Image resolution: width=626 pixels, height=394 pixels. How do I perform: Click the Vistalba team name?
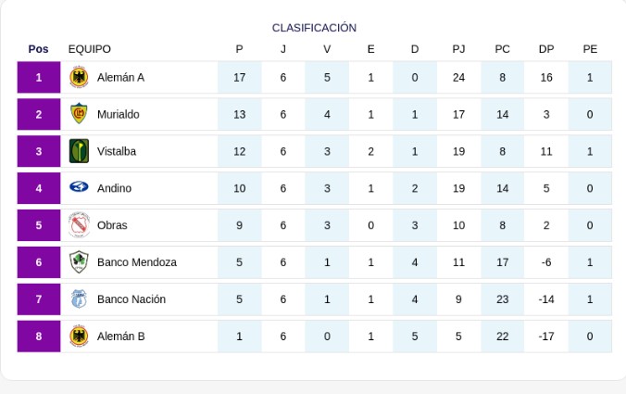point(117,151)
